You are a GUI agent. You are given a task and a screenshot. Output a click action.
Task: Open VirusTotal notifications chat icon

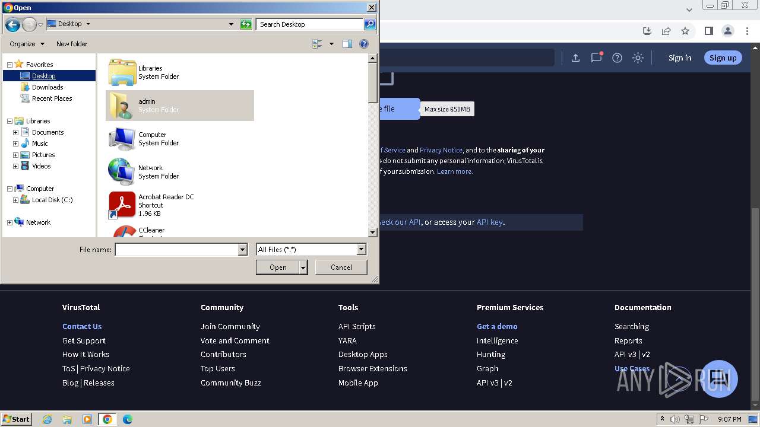[596, 58]
